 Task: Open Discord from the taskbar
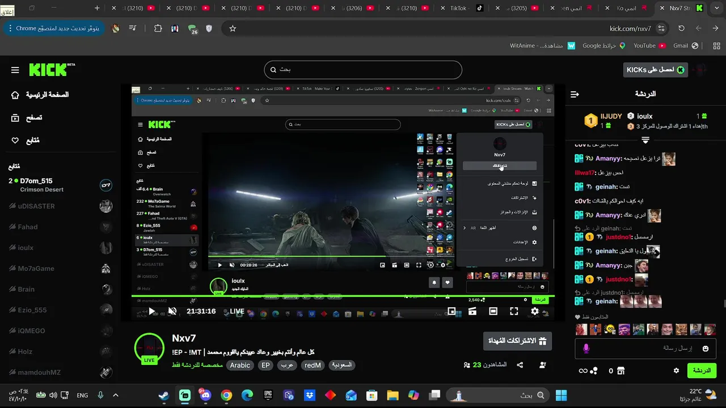(205, 396)
